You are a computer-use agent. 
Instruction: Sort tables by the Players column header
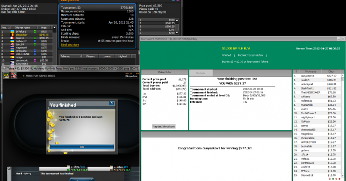tap(91, 56)
